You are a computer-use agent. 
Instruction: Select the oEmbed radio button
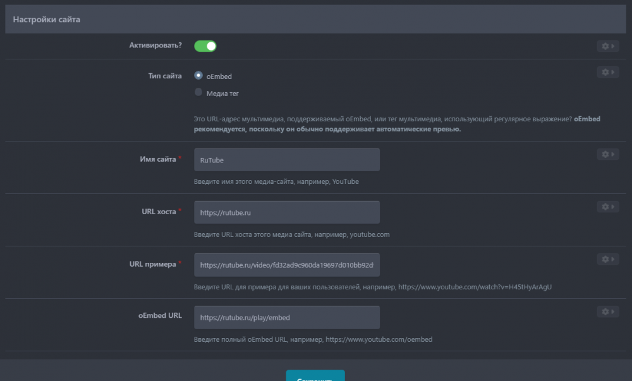[198, 75]
